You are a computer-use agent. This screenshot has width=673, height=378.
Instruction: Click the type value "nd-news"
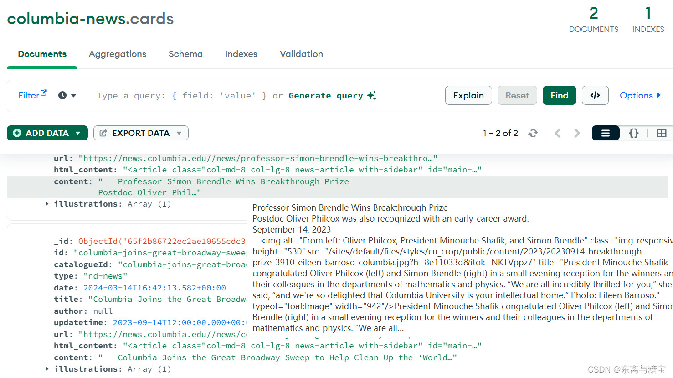(105, 276)
